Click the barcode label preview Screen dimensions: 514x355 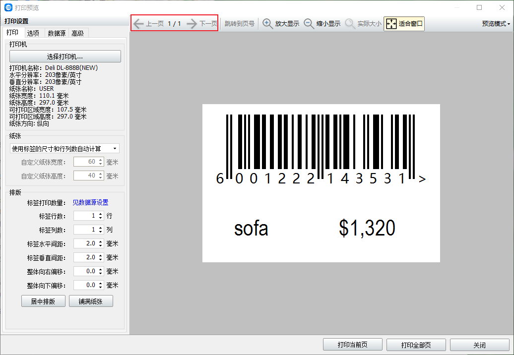coord(321,183)
